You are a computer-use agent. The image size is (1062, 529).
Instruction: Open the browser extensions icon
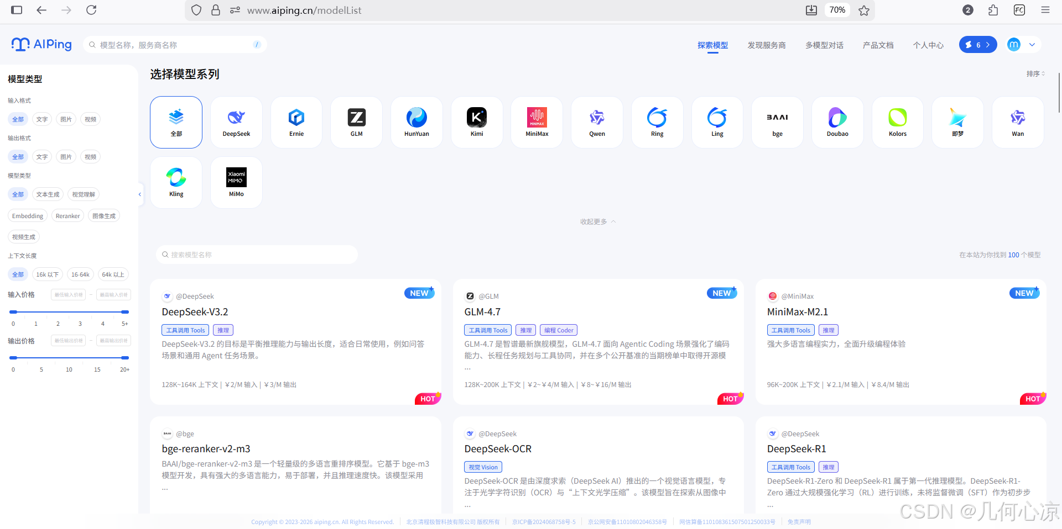993,10
